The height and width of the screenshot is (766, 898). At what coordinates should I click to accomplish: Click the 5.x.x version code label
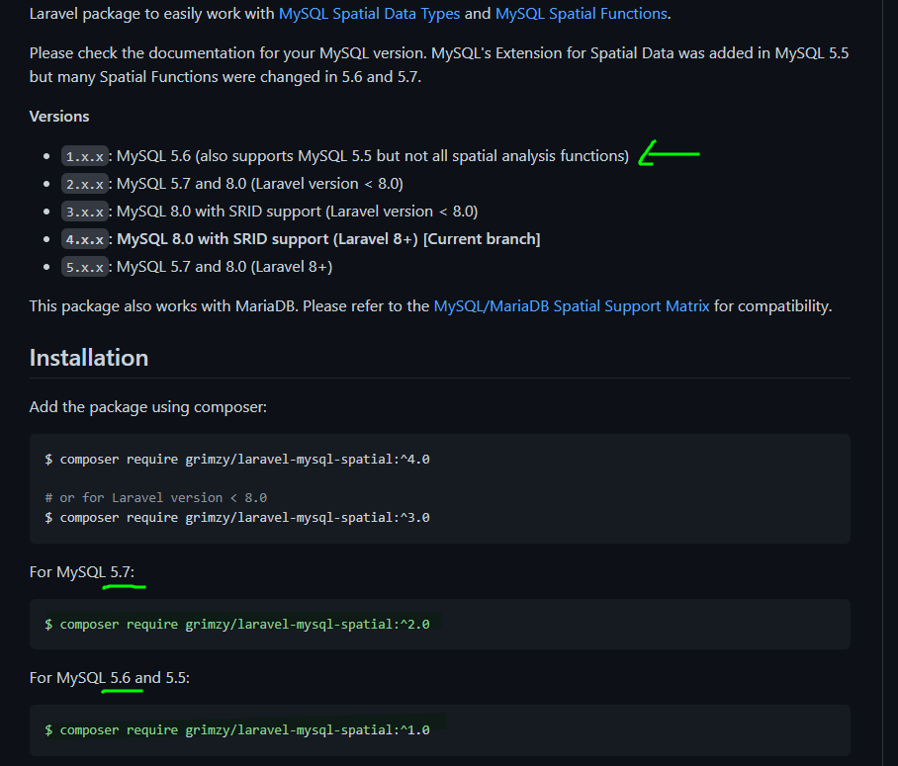tap(85, 267)
